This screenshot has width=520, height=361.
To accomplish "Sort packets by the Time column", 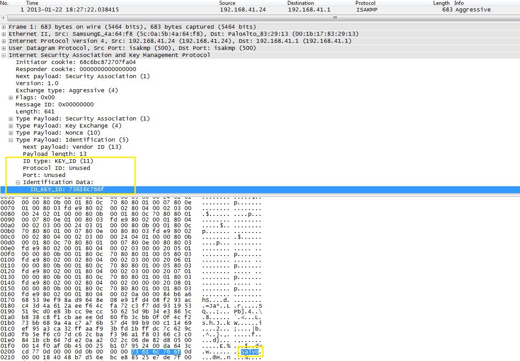I will click(32, 3).
